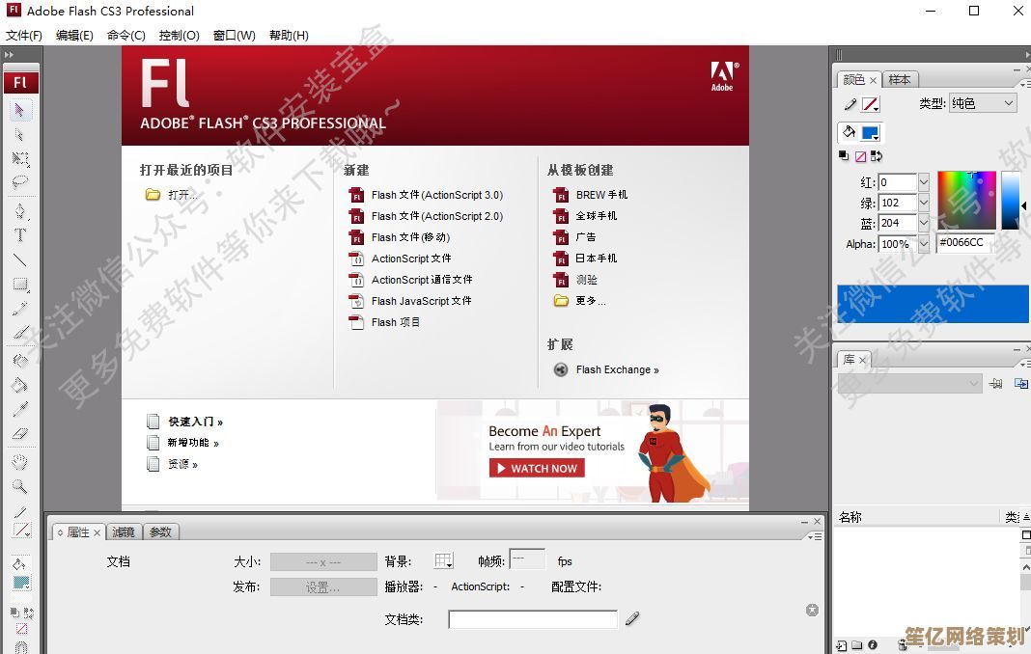Open Flash Exchange link
The height and width of the screenshot is (654, 1031).
[606, 369]
